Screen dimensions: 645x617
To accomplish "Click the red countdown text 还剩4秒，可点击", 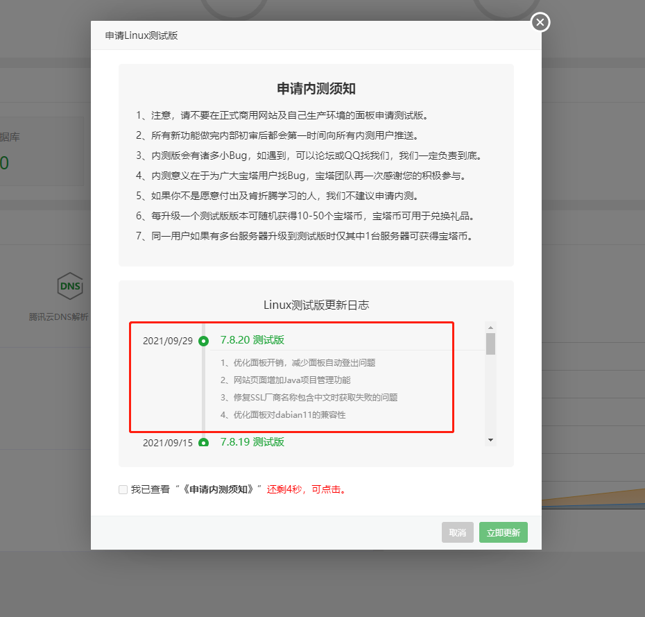I will [307, 489].
